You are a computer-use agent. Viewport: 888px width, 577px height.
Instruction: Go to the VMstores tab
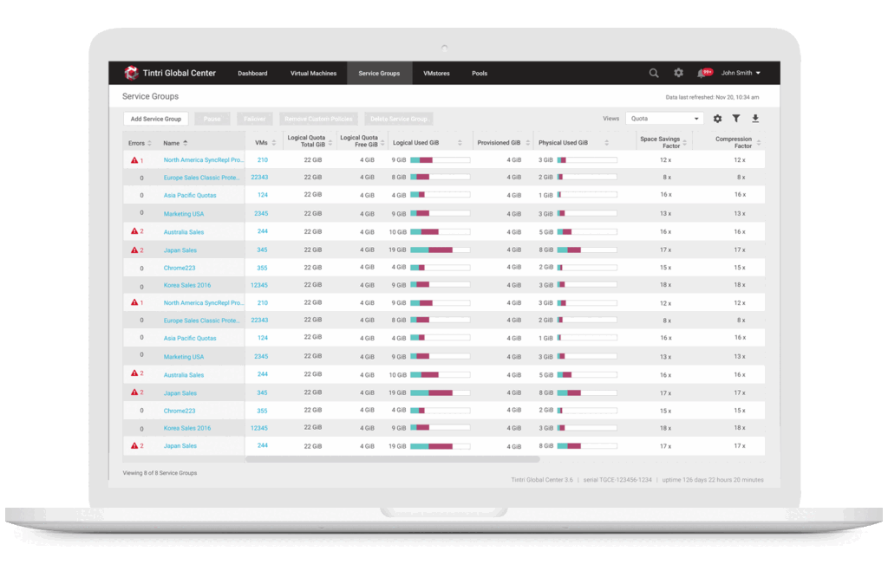click(x=437, y=74)
